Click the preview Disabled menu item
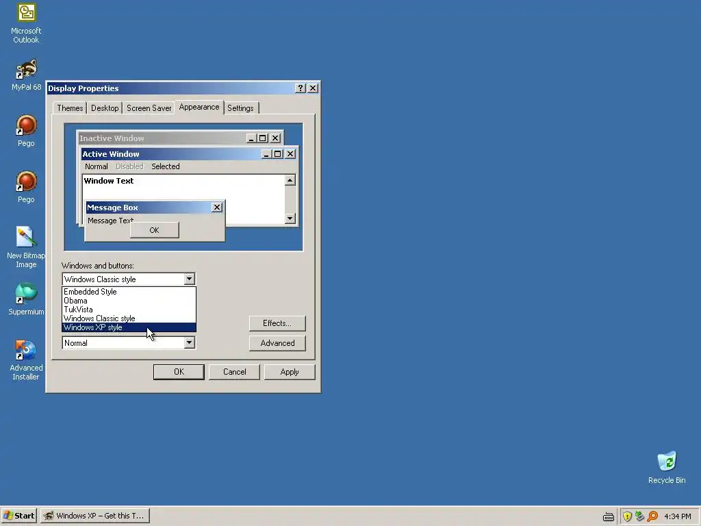Viewport: 701px width, 526px height. (129, 166)
